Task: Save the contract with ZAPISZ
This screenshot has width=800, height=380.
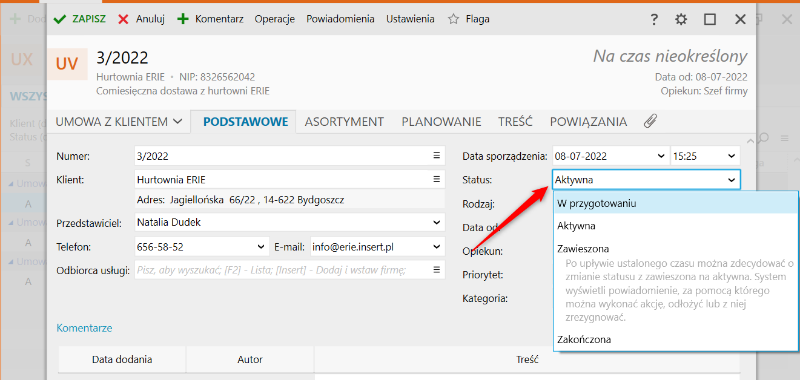Action: point(79,19)
